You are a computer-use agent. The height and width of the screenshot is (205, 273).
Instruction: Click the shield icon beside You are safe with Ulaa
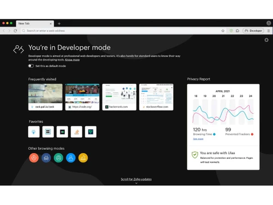click(195, 155)
